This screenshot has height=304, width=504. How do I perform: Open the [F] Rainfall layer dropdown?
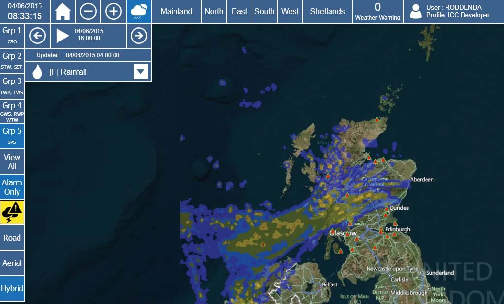pos(140,71)
